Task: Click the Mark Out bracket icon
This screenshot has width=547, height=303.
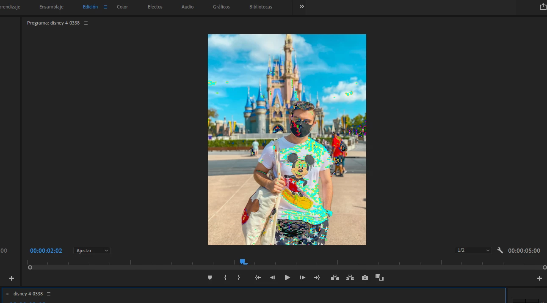Action: click(239, 278)
